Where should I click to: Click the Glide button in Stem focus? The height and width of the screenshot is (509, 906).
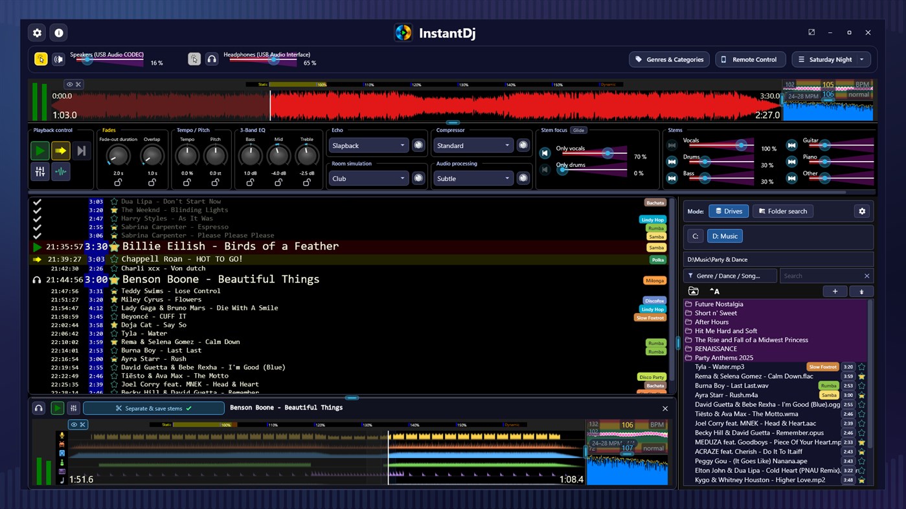(x=578, y=130)
